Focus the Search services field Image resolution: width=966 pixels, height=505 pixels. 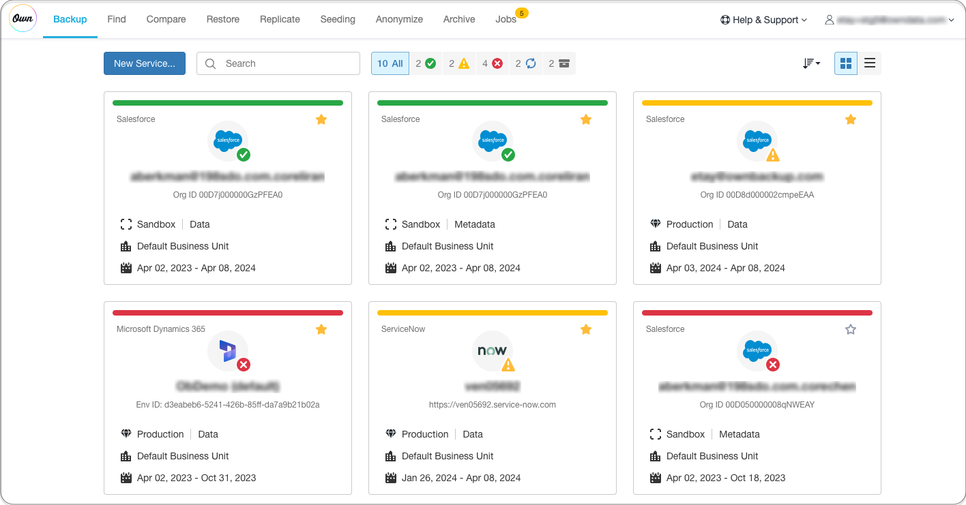[278, 63]
